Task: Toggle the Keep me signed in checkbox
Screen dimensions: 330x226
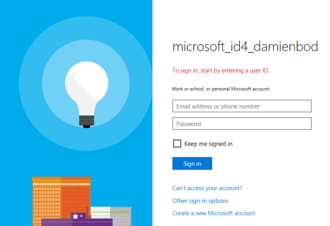Action: pyautogui.click(x=177, y=144)
